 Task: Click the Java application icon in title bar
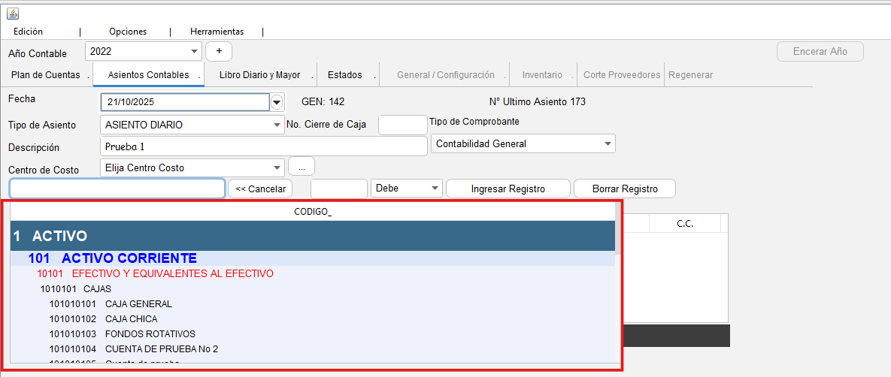click(x=13, y=14)
